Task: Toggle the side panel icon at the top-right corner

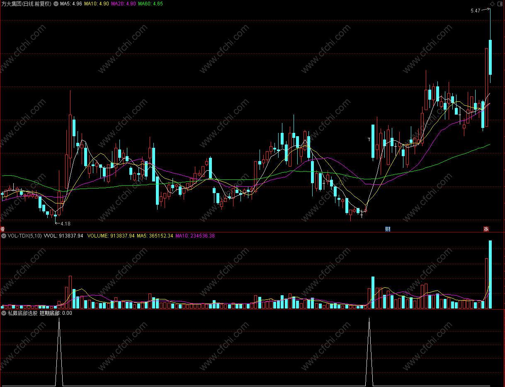Action: click(499, 4)
